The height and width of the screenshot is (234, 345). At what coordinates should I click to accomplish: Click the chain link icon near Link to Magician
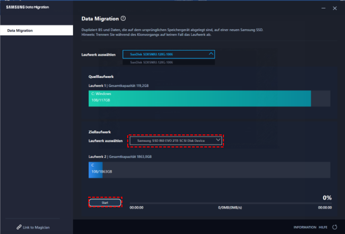19,227
